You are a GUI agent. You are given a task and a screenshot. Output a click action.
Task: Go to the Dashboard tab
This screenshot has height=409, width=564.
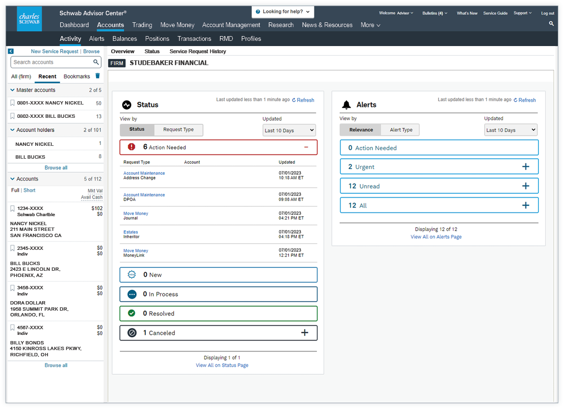point(74,25)
